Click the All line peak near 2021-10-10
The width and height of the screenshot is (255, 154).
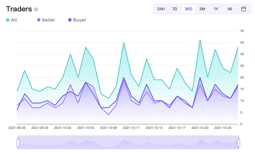124,43
